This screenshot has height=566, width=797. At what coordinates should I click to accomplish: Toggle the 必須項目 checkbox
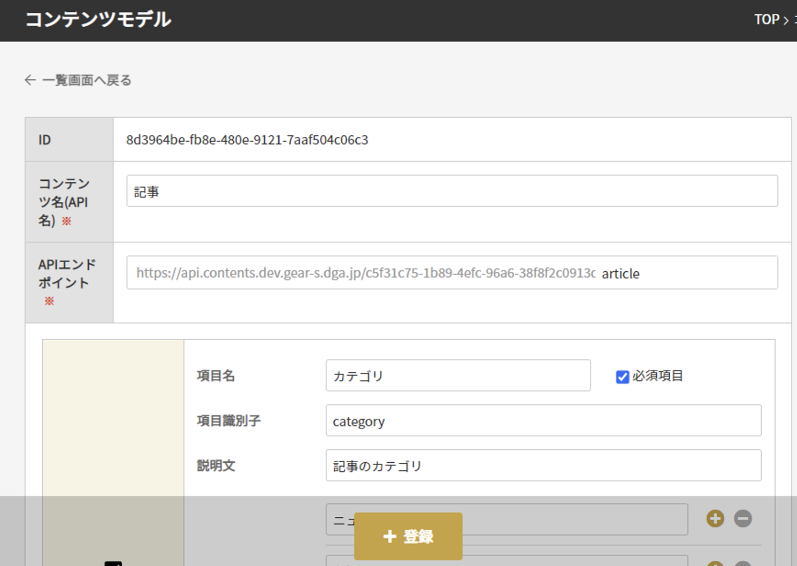[x=622, y=377]
